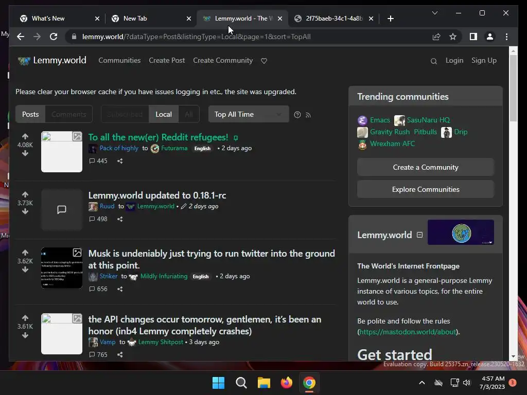Open the Emacs trending community
This screenshot has height=395, width=527.
click(x=380, y=120)
